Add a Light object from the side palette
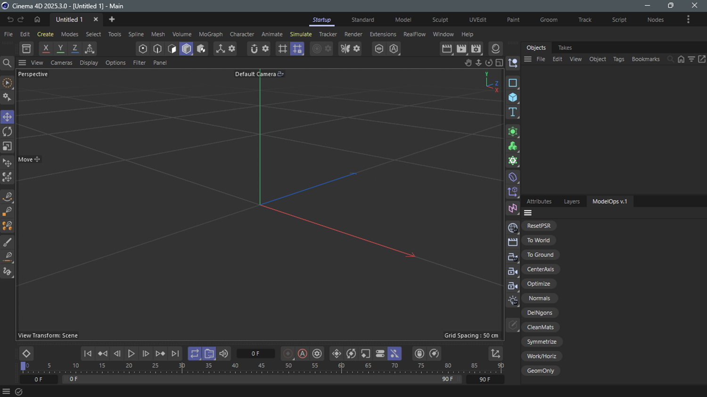 point(513,300)
